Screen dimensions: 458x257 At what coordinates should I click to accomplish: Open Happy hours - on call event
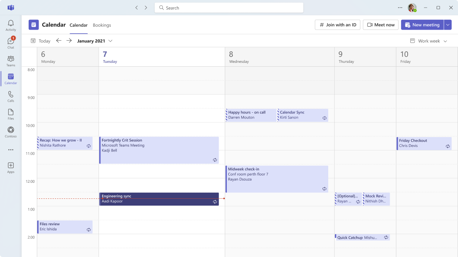pyautogui.click(x=251, y=115)
